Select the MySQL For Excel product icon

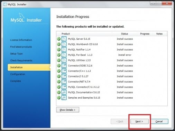click(x=64, y=55)
